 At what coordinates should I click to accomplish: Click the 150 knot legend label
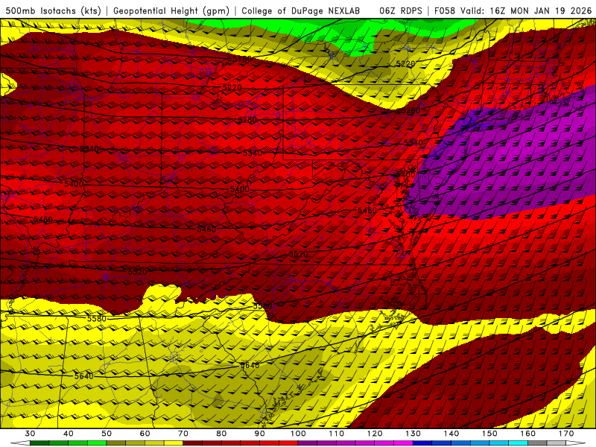[x=489, y=434]
